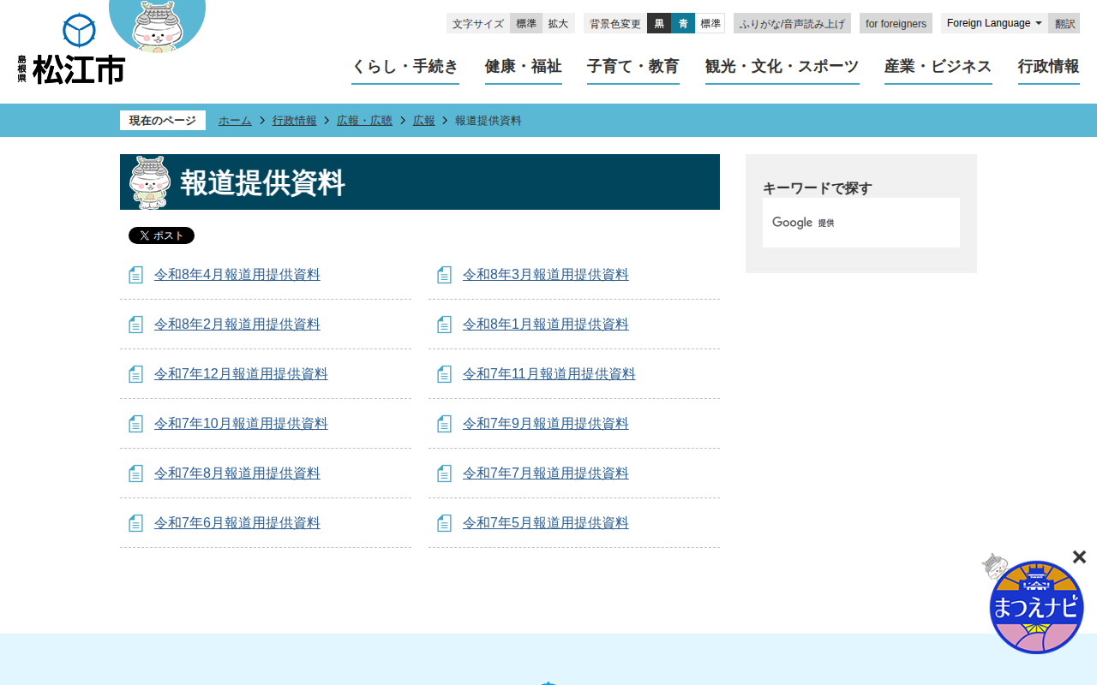Image resolution: width=1097 pixels, height=685 pixels.
Task: Open 令和7年6月報道用提供資料 link
Action: pos(237,523)
